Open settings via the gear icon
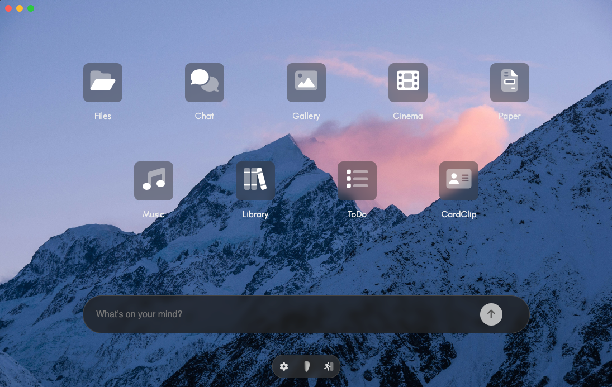This screenshot has height=387, width=612. [x=284, y=367]
